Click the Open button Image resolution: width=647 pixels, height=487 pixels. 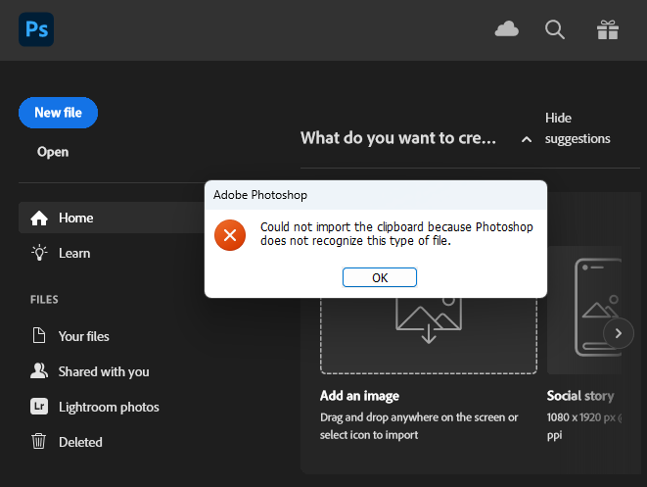pyautogui.click(x=53, y=152)
